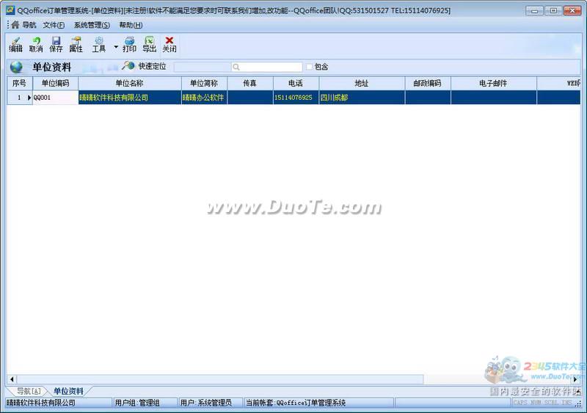Viewport: 587px width, 413px height.
Task: Open the 快速定位 field selector combo box
Action: click(x=202, y=67)
